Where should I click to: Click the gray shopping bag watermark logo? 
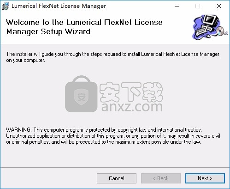[81, 94]
